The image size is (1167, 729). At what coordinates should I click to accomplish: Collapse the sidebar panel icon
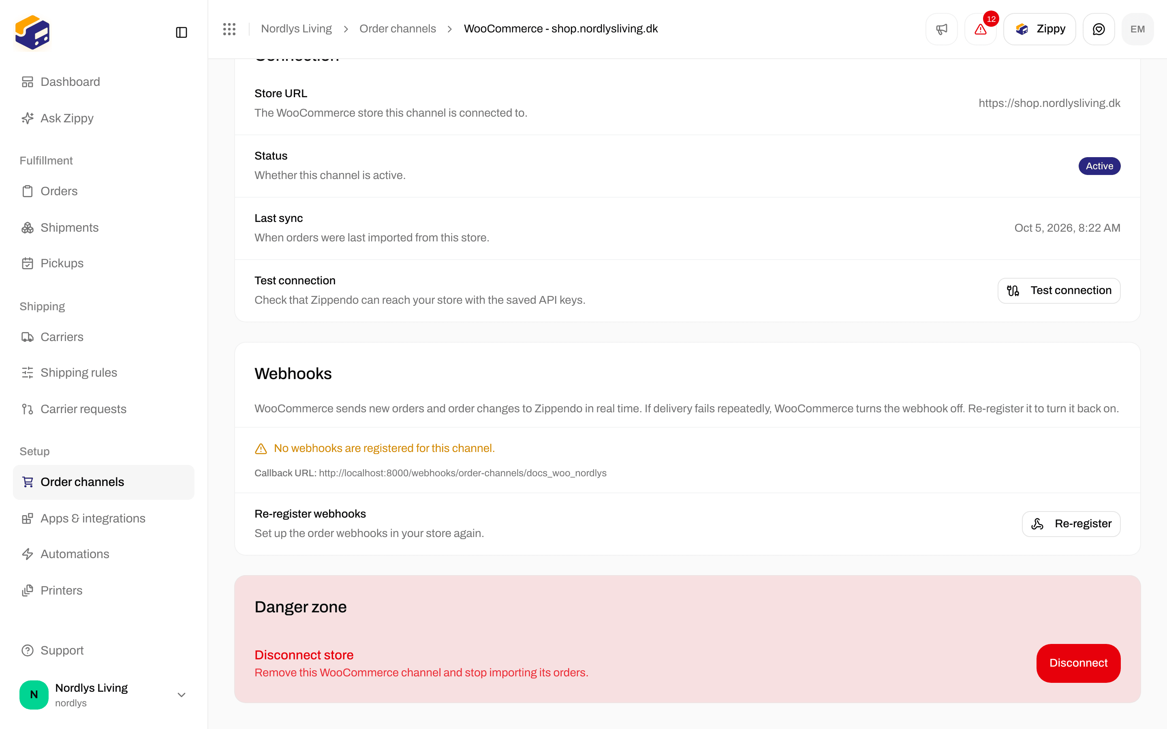[181, 32]
